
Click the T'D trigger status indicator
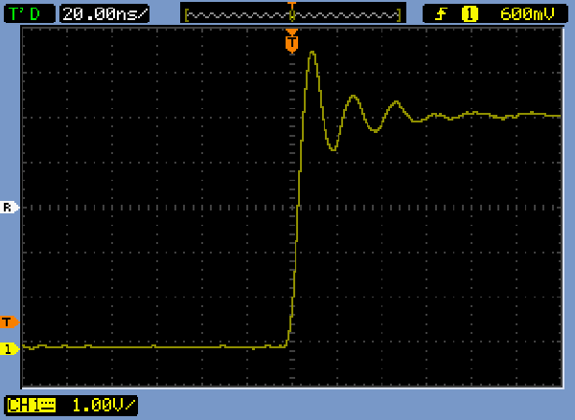tap(29, 13)
